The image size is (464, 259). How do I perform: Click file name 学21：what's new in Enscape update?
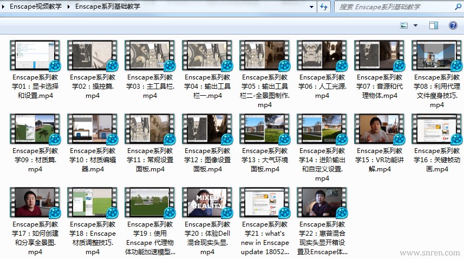coord(265,238)
